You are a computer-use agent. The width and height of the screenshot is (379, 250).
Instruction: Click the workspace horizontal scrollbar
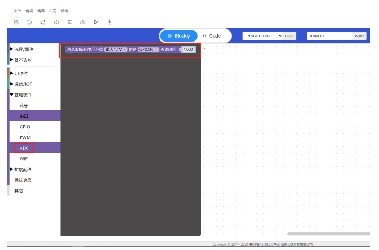pyautogui.click(x=328, y=234)
